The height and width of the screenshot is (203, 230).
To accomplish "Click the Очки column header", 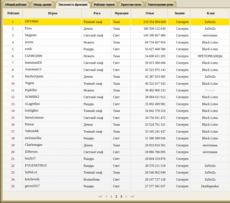I will [149, 13].
